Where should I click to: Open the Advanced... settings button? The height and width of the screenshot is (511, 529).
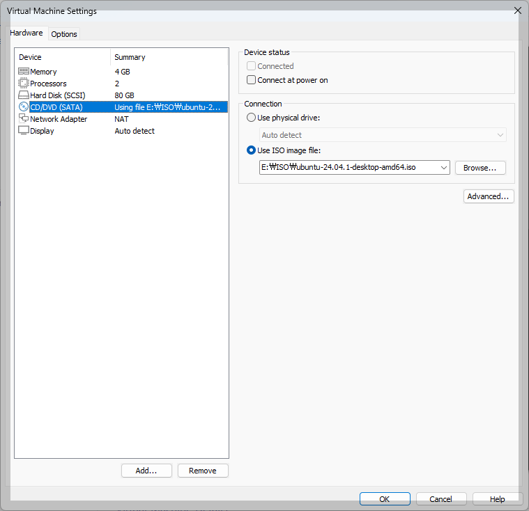(488, 196)
